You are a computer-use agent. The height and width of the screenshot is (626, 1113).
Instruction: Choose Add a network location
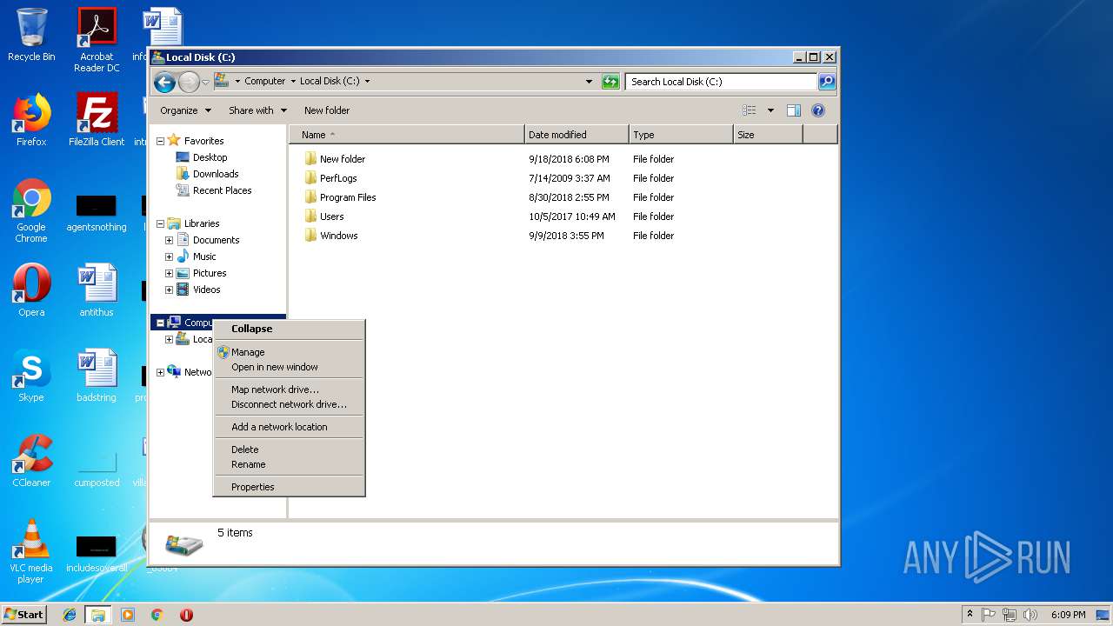tap(289, 427)
